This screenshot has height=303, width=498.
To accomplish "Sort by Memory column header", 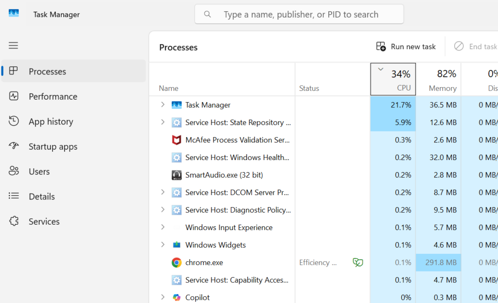I will pos(438,79).
